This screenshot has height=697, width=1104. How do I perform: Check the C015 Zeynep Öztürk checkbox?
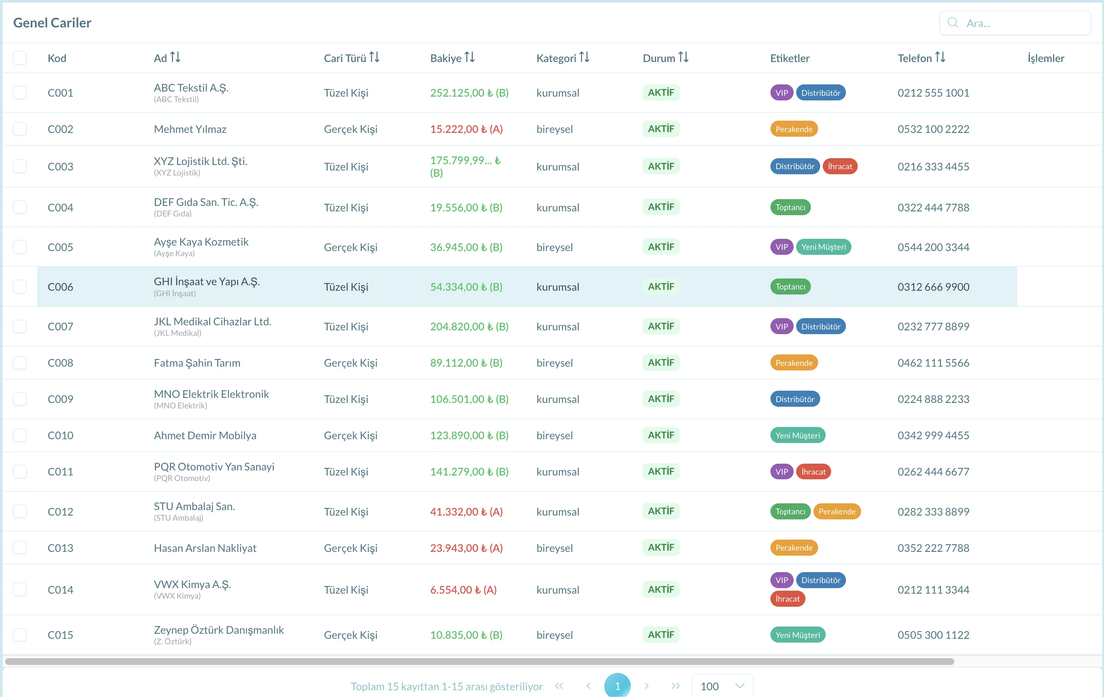[x=20, y=635]
